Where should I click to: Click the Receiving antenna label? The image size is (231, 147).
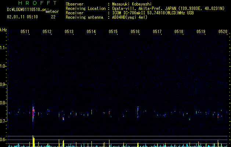(x=84, y=17)
